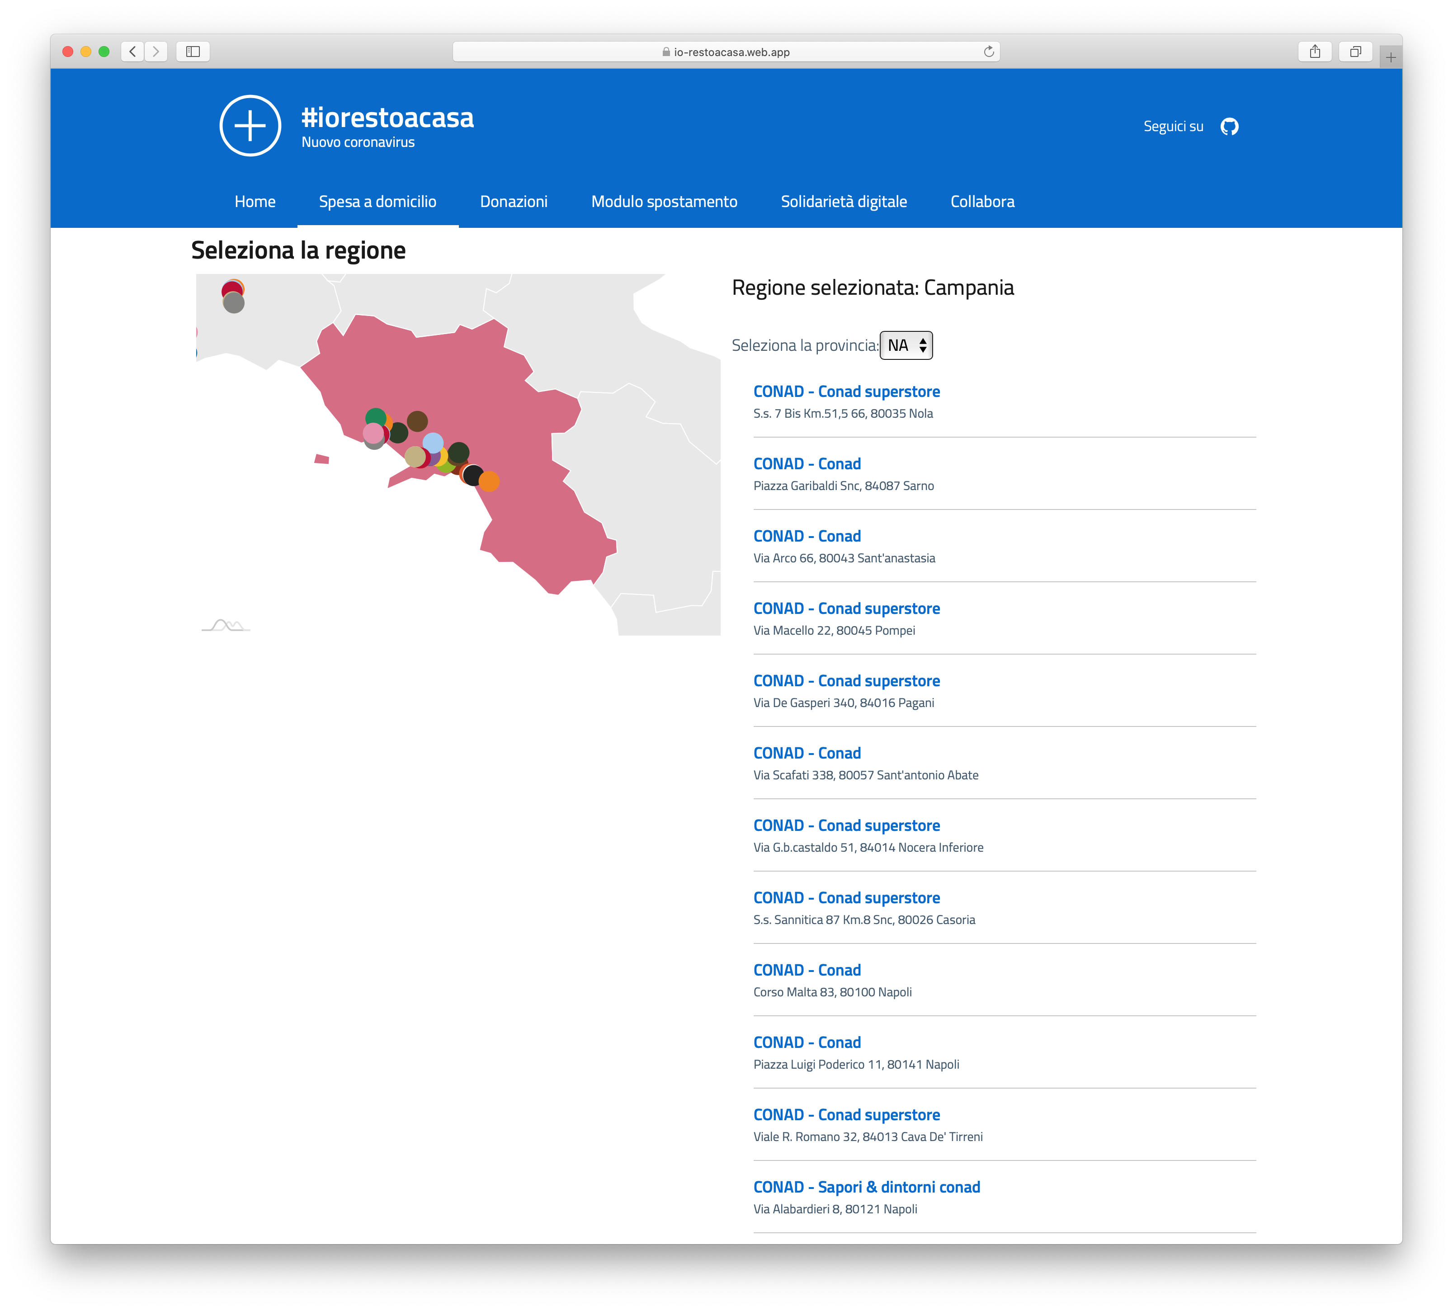Navigate to Solidarietà digitale

[844, 201]
